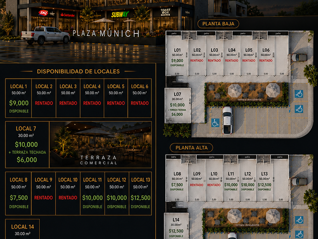Click the Disponibilidad de Locales heading
The width and height of the screenshot is (318, 239).
[79, 71]
